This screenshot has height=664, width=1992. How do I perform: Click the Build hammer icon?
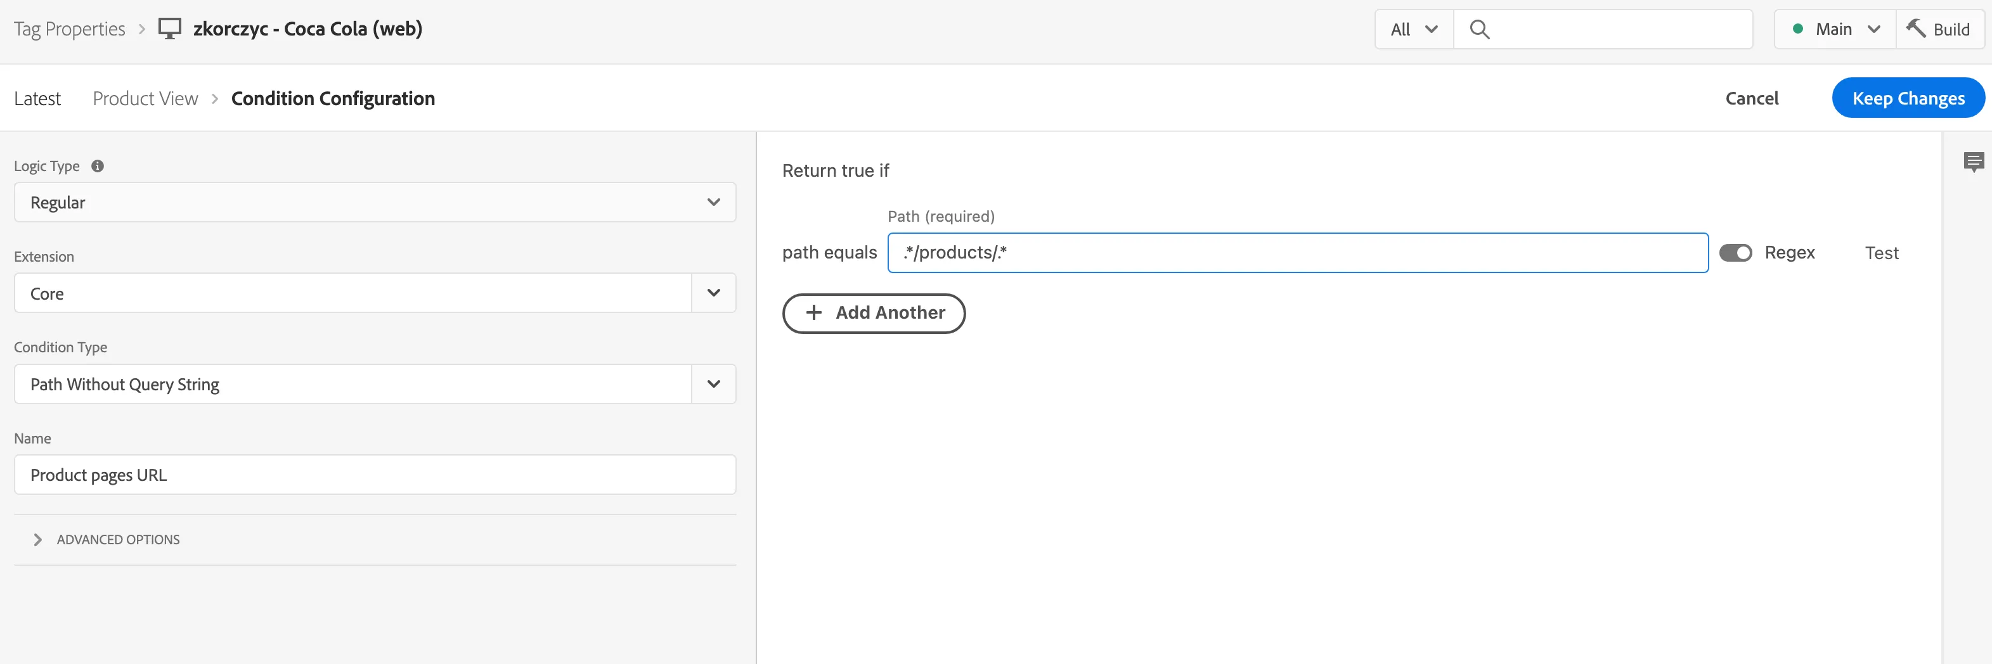coord(1916,29)
